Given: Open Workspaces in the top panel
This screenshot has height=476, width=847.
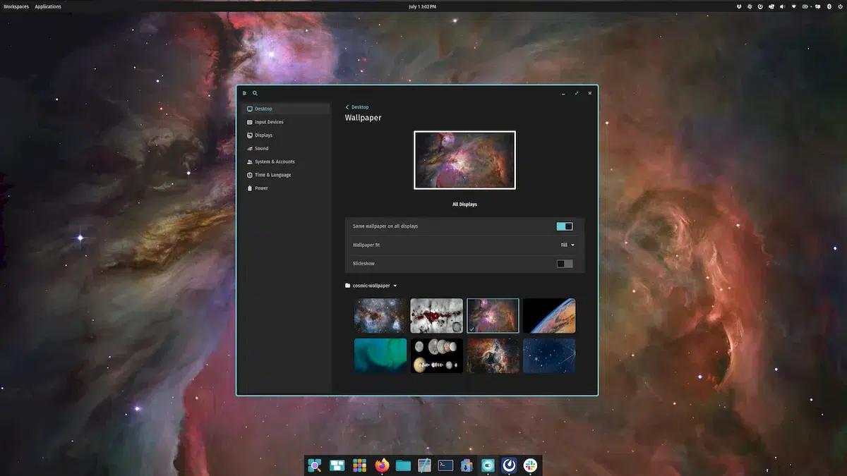Looking at the screenshot, I should (x=16, y=6).
